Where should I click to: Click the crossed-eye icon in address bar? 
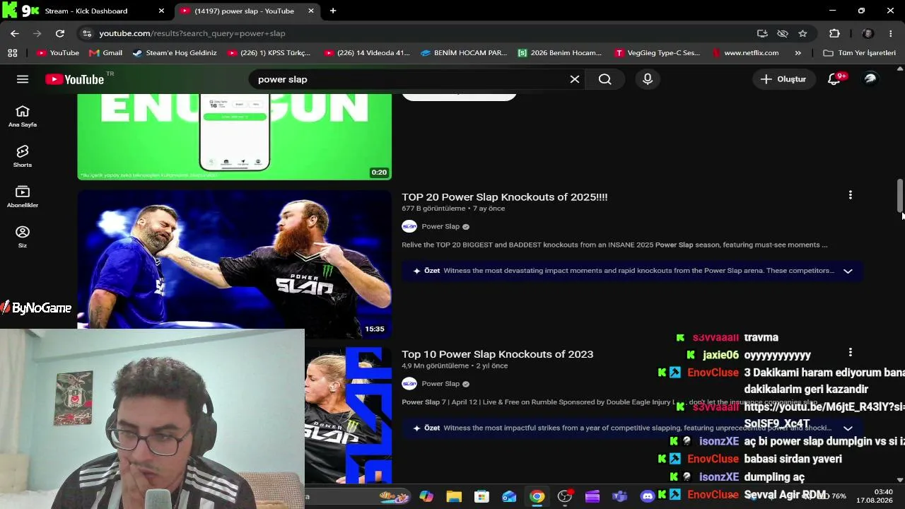[783, 33]
